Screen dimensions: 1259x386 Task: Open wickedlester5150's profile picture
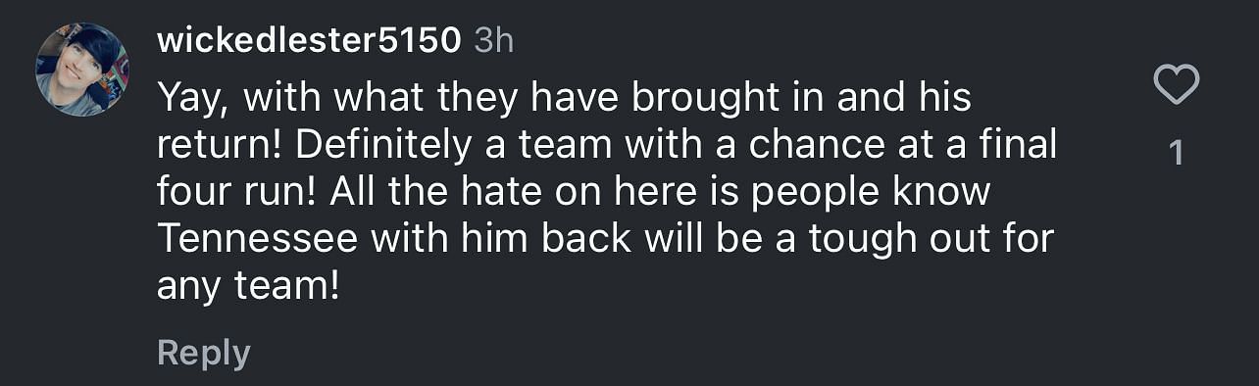[x=82, y=71]
